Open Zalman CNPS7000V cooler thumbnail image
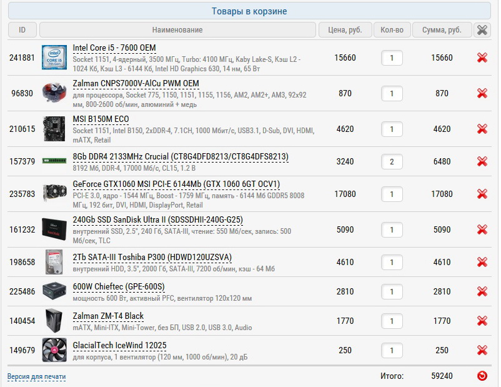Image resolution: width=501 pixels, height=387 pixels. (54, 93)
